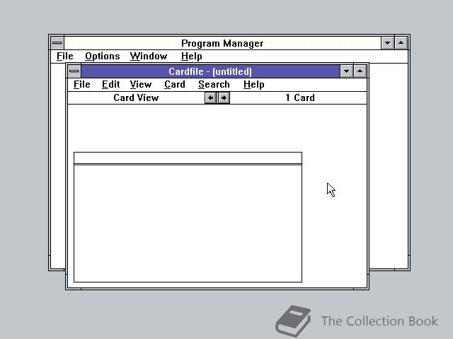Screen dimensions: 453x339
Task: Open Cardfile's File menu
Action: (x=82, y=85)
